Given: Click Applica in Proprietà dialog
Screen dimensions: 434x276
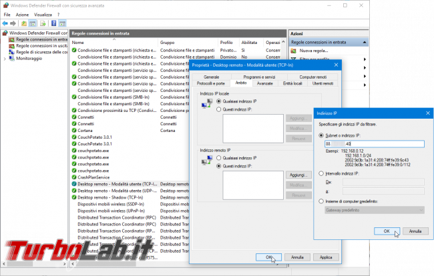Looking at the screenshot, I should [x=326, y=257].
